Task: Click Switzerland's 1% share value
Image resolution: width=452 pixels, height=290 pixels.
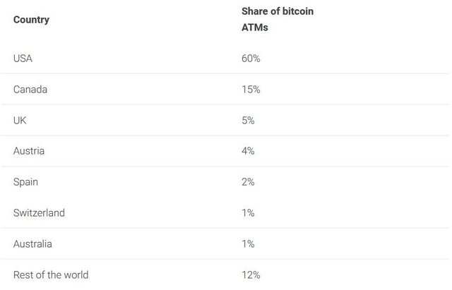Action: (x=248, y=213)
